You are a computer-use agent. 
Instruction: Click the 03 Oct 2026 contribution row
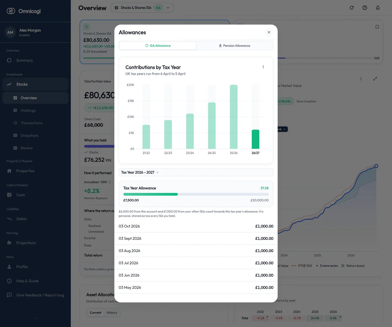(x=196, y=226)
